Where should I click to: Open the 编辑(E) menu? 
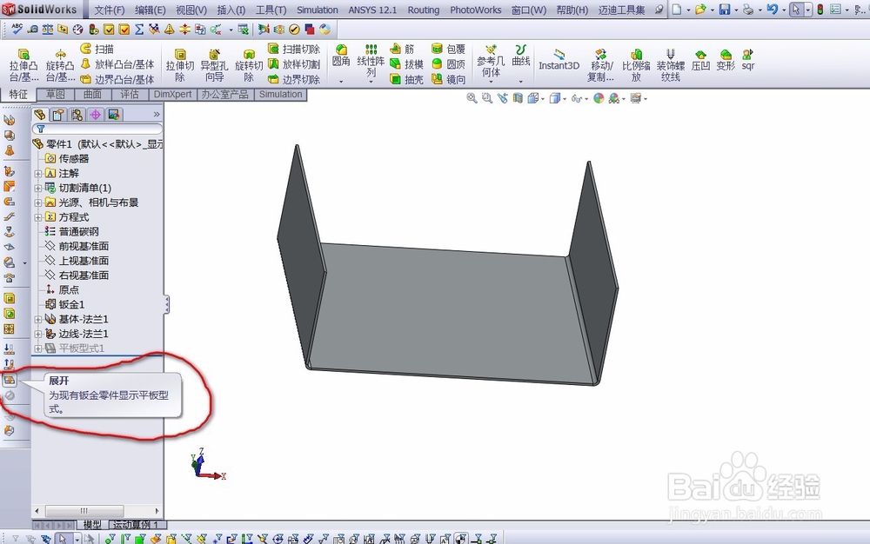151,10
